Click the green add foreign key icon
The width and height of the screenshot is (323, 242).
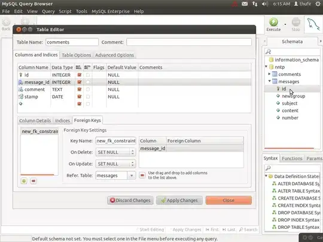tap(24, 181)
